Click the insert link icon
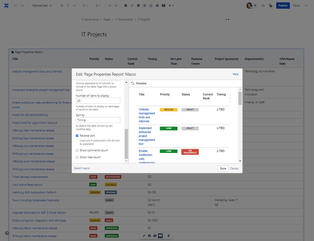314x241 pixels. coord(132,6)
